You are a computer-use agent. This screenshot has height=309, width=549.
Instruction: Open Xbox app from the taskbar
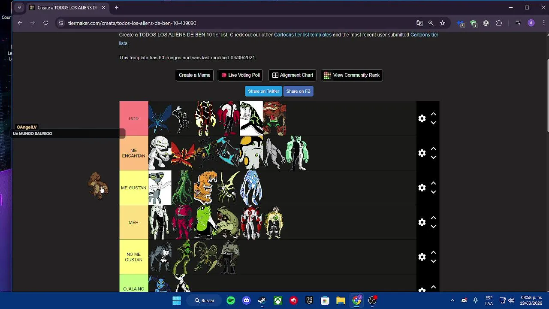pos(278,300)
